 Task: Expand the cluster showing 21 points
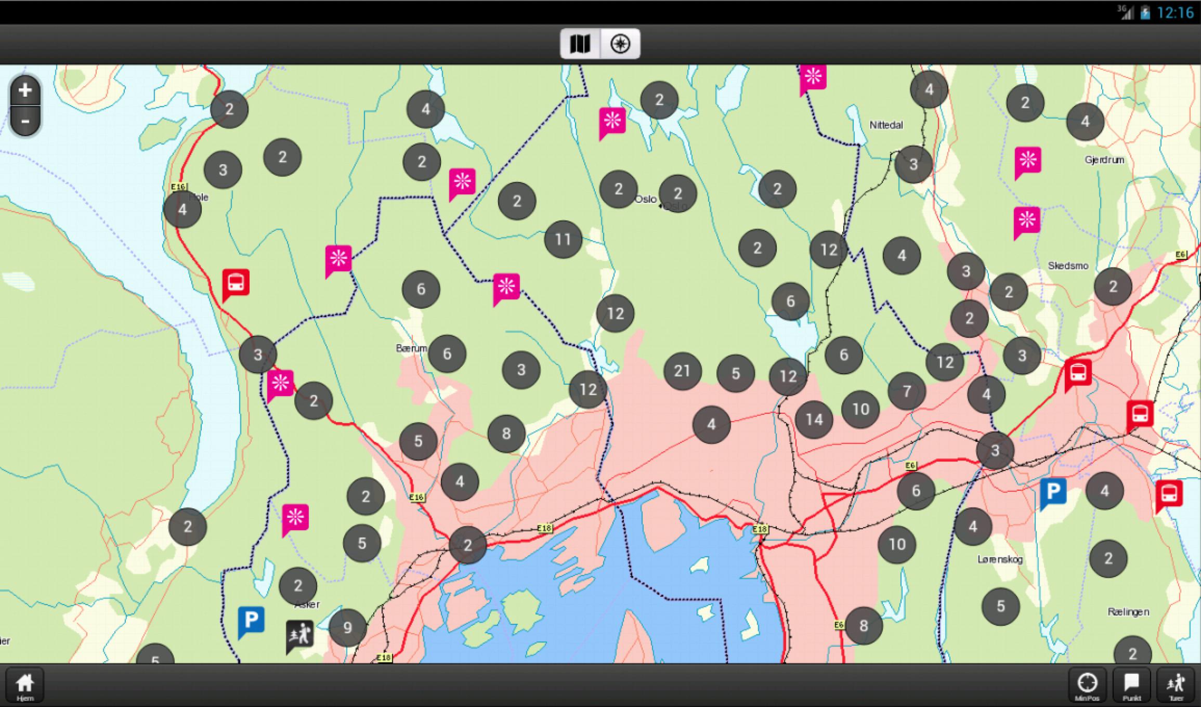pyautogui.click(x=682, y=371)
